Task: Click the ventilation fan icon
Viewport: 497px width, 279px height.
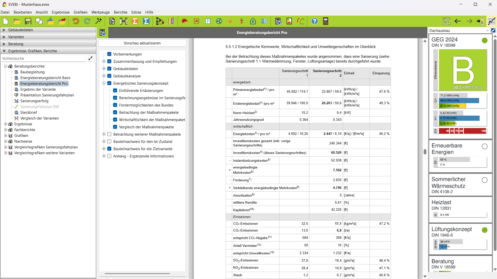Action: tap(219, 21)
